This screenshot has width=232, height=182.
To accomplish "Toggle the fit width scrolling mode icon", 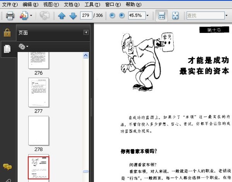I will click(161, 15).
